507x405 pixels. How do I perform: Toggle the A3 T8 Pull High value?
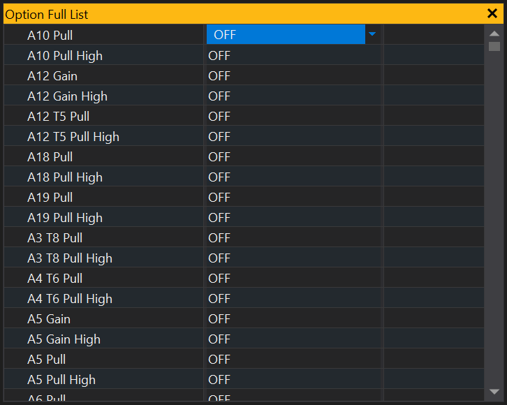219,258
